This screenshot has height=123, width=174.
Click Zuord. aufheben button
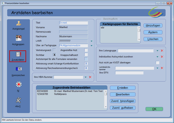point(123,108)
